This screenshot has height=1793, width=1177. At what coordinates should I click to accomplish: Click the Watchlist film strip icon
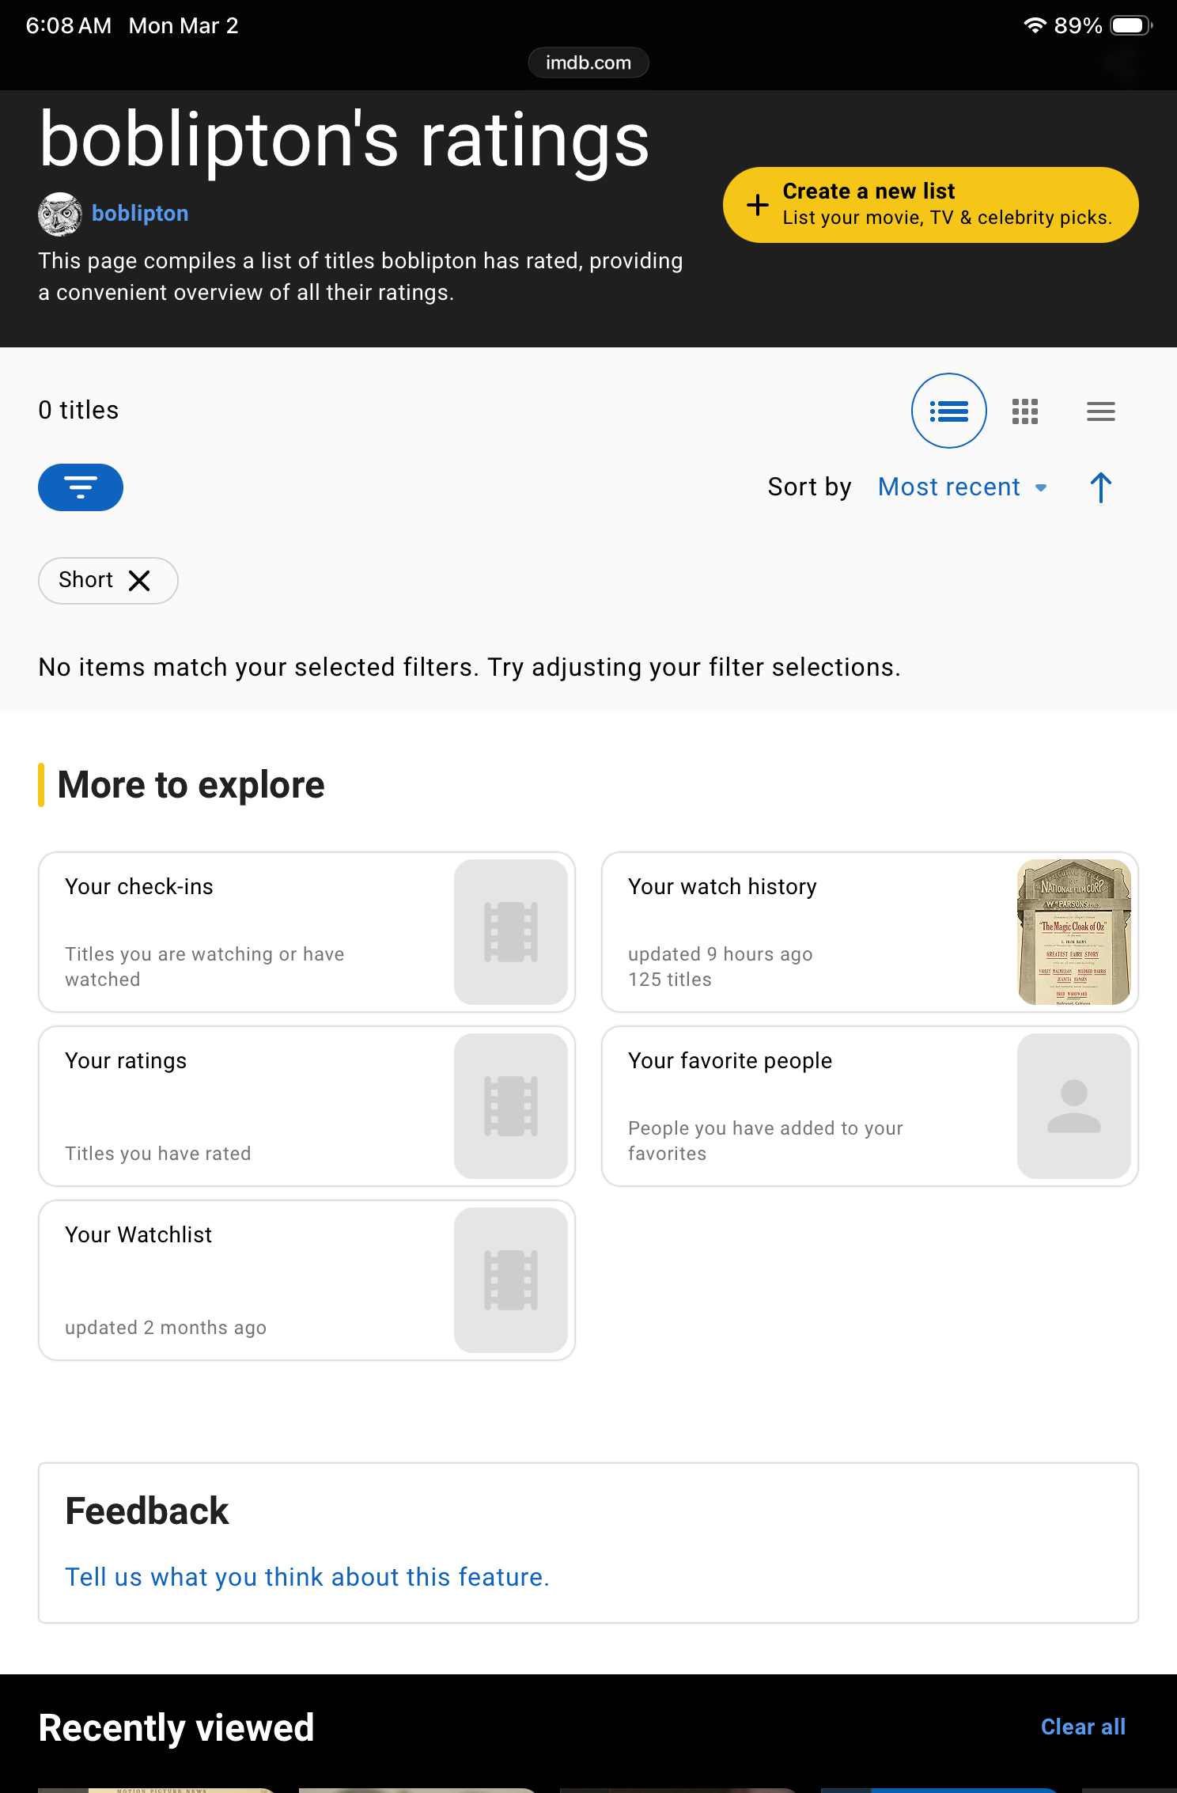(x=510, y=1280)
